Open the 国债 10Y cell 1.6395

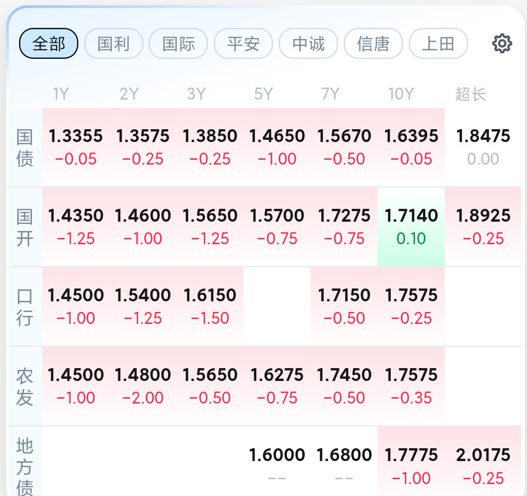coord(411,147)
